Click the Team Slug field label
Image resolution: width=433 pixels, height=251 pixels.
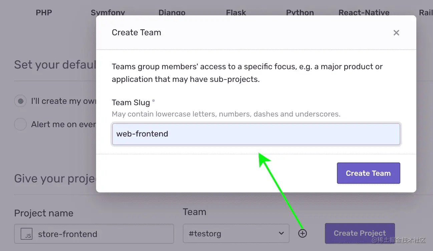click(131, 103)
